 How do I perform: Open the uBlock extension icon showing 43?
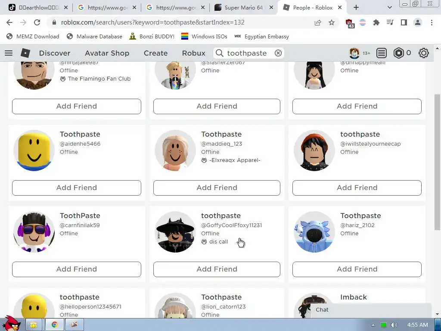point(349,23)
